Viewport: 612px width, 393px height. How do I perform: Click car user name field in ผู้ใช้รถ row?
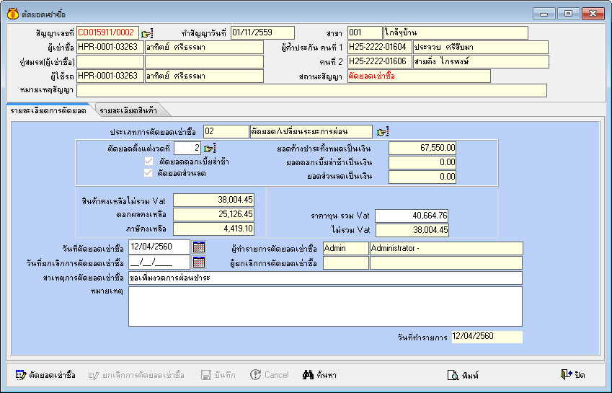[x=204, y=76]
